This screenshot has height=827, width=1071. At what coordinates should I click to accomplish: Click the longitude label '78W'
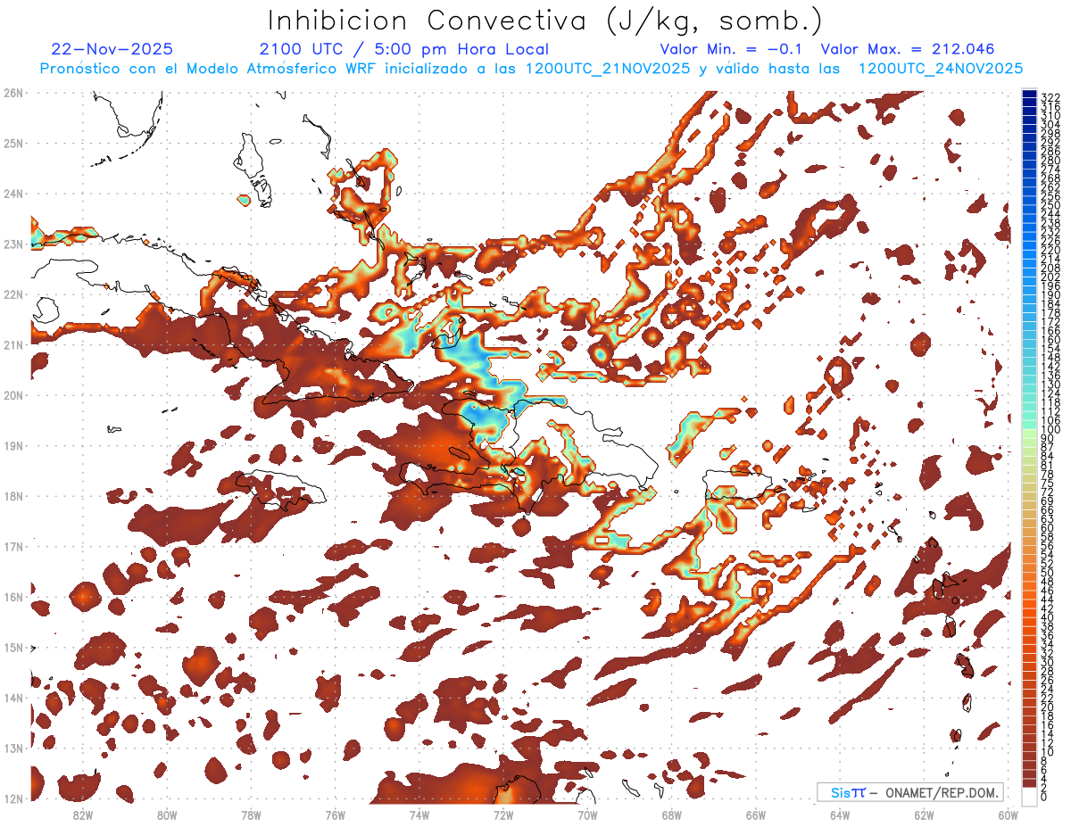pyautogui.click(x=251, y=815)
